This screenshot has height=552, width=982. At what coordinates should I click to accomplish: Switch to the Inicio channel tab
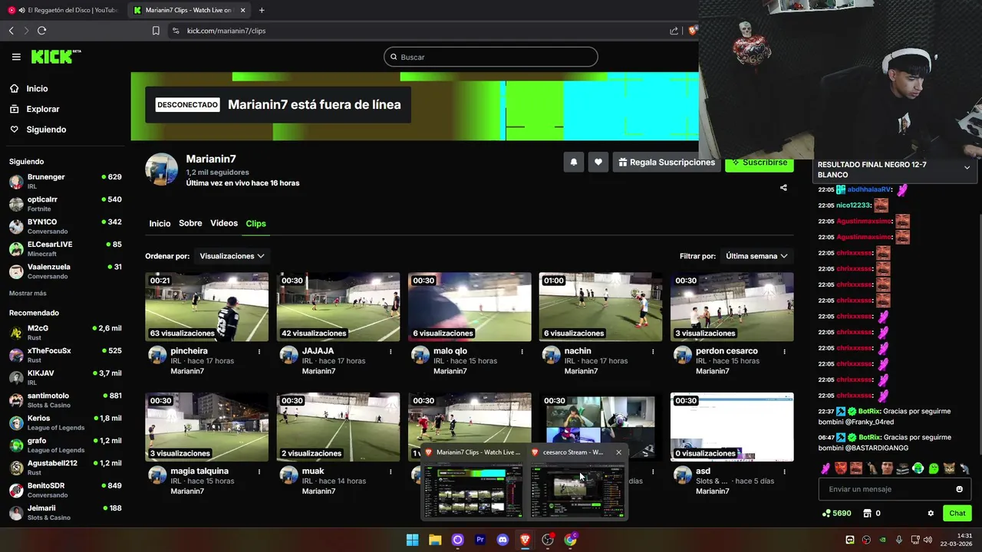160,223
